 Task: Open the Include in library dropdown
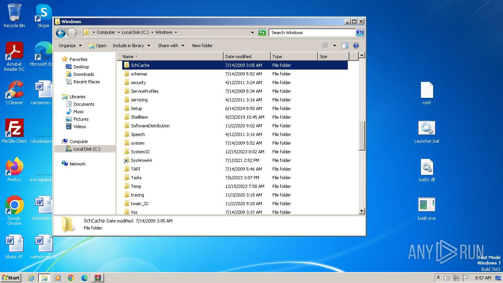(131, 46)
